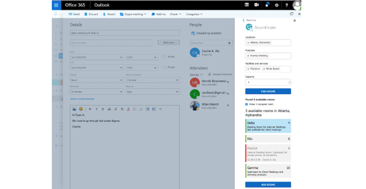This screenshot has width=366, height=189.
Task: Click the FIND ROOMS button
Action: pyautogui.click(x=268, y=91)
